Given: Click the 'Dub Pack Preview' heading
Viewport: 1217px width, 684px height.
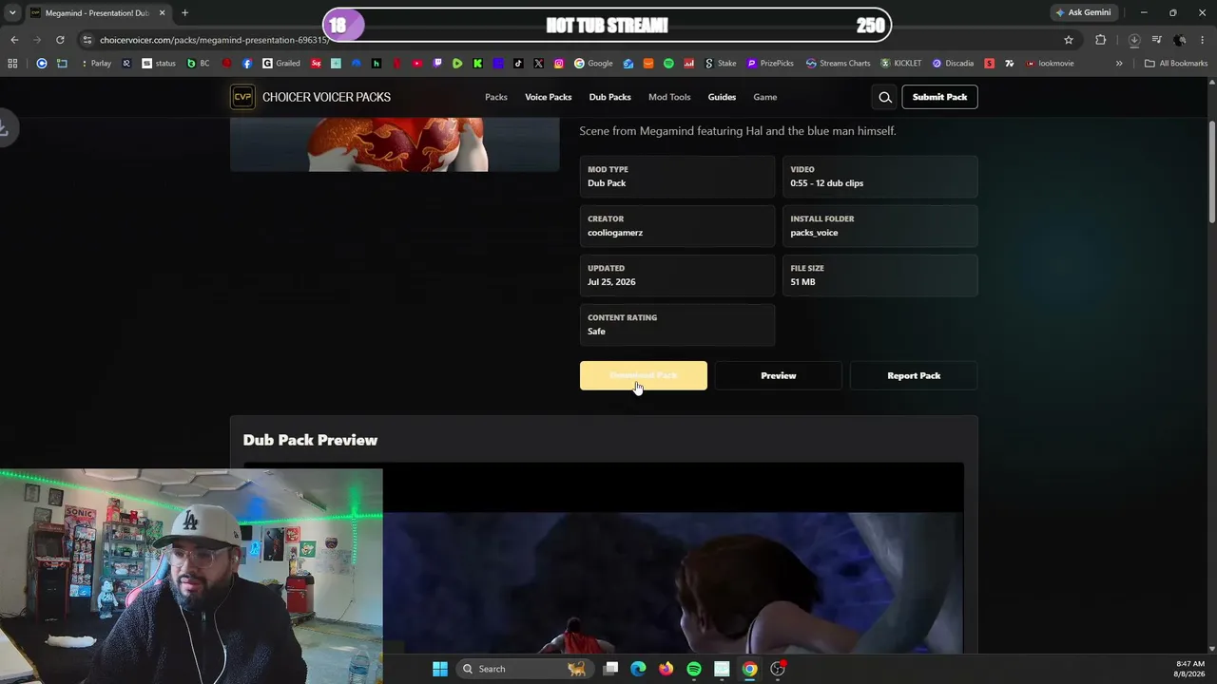Looking at the screenshot, I should (310, 440).
